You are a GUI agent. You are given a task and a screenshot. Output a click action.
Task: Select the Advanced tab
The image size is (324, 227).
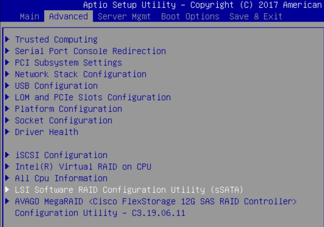pyautogui.click(x=68, y=17)
